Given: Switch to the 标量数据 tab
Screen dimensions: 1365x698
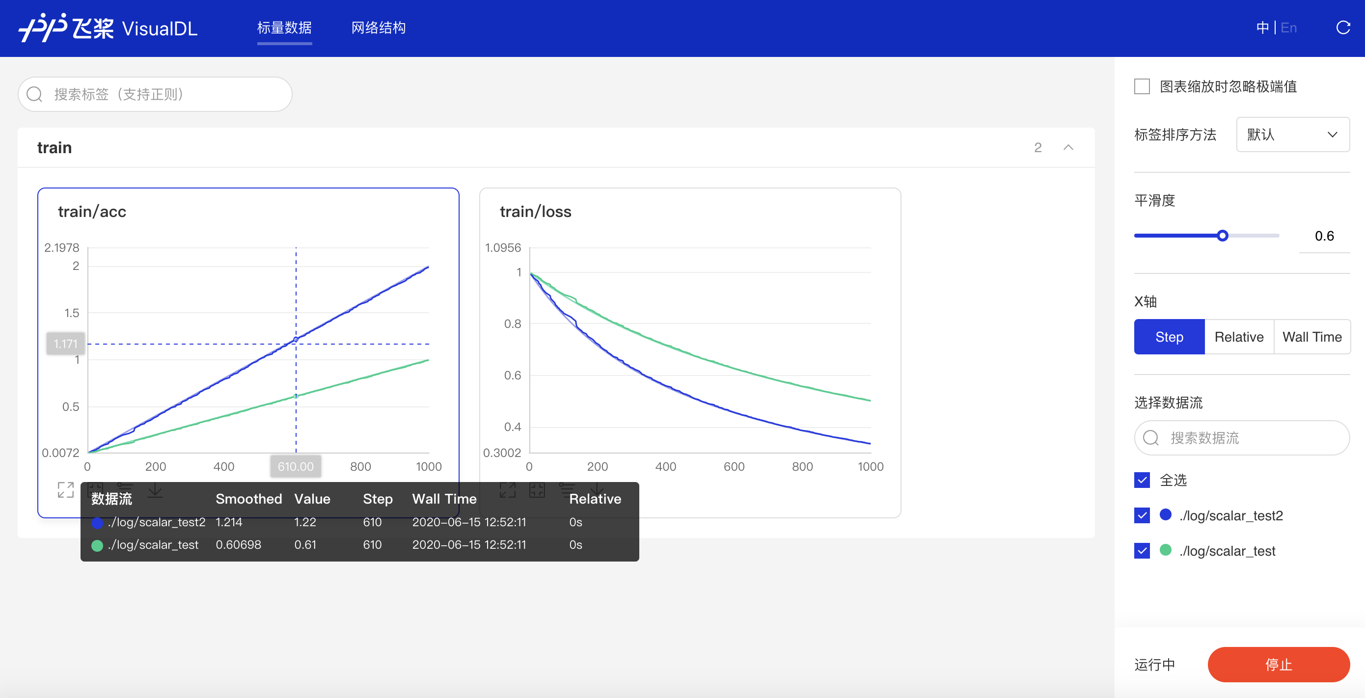Looking at the screenshot, I should (x=285, y=27).
